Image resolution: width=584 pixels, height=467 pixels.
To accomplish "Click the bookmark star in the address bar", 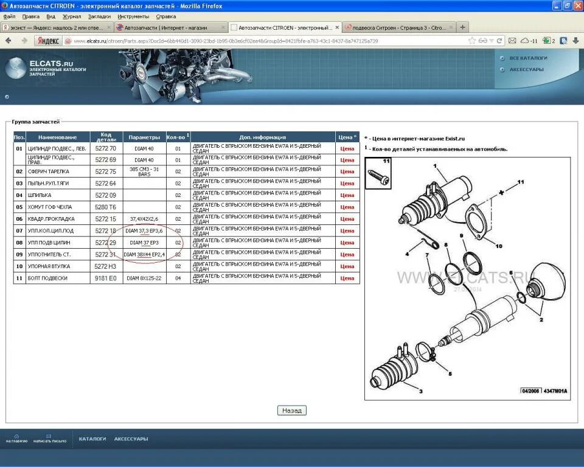I will click(x=472, y=41).
